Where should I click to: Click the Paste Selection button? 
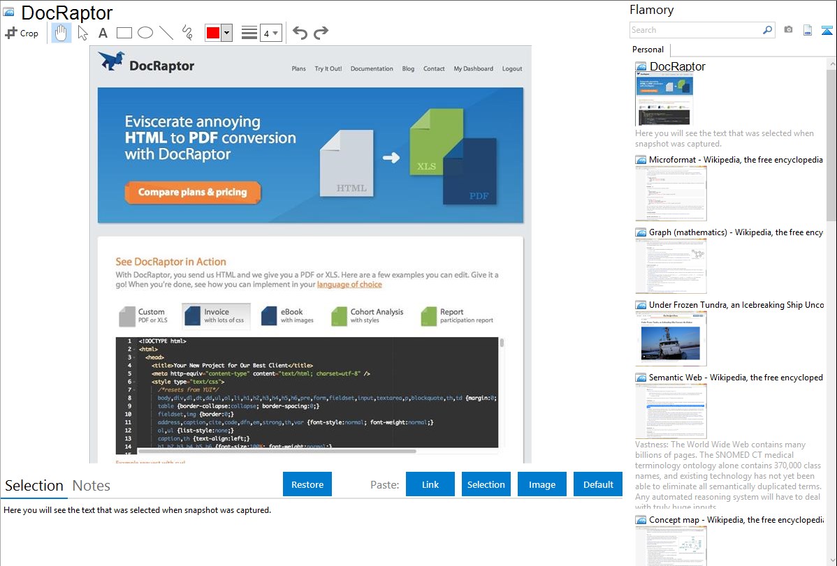[x=486, y=484]
